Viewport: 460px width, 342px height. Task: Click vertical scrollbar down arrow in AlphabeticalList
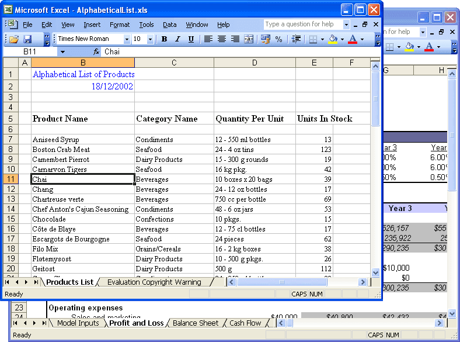pyautogui.click(x=375, y=272)
